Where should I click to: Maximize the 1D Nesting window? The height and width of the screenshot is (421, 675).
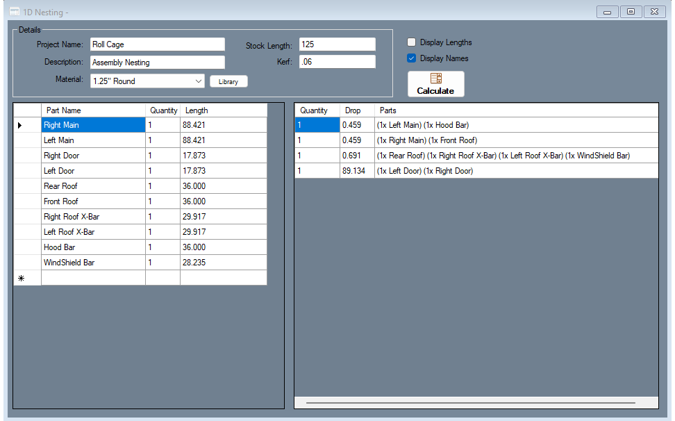pos(631,12)
